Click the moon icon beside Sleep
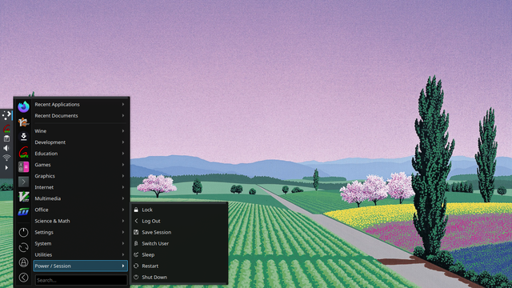This screenshot has width=512, height=288. [x=136, y=254]
